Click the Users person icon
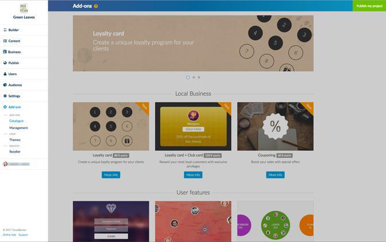Viewport: 386px width, 242px height. click(5, 74)
